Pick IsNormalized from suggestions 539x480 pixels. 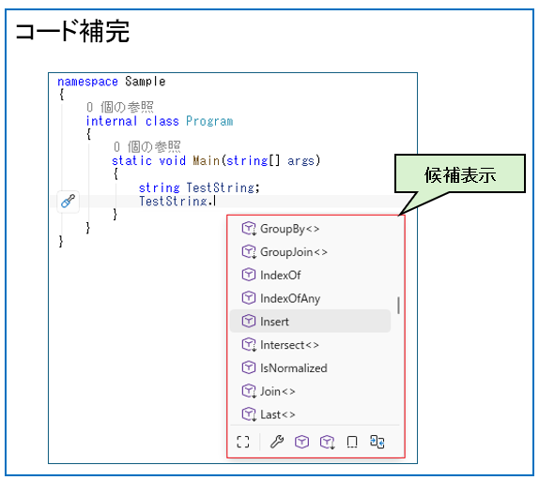click(x=310, y=368)
